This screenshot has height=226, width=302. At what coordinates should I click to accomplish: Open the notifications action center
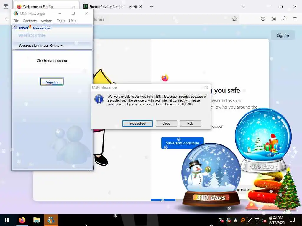[x=292, y=220]
